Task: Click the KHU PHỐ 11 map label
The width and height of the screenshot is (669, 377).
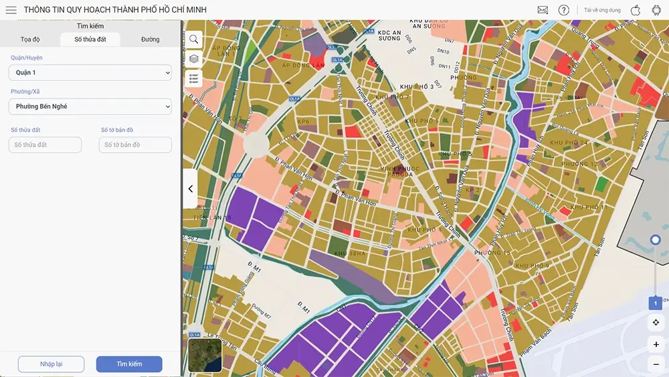Action: tap(589, 207)
